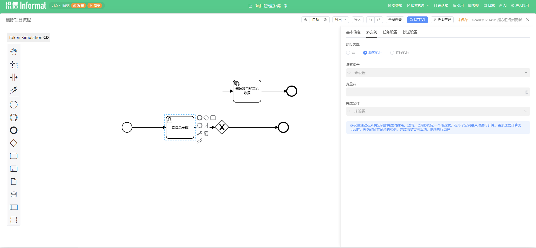Expand the 循环集合 dropdown

(438, 73)
